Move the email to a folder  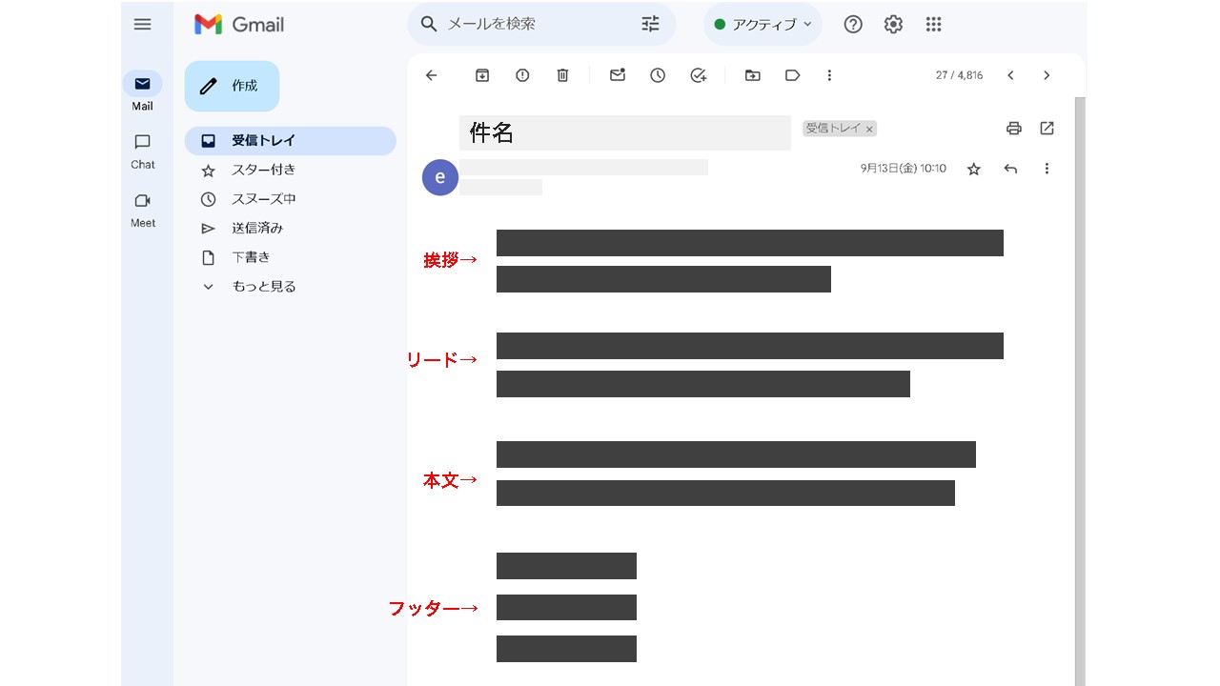click(753, 74)
